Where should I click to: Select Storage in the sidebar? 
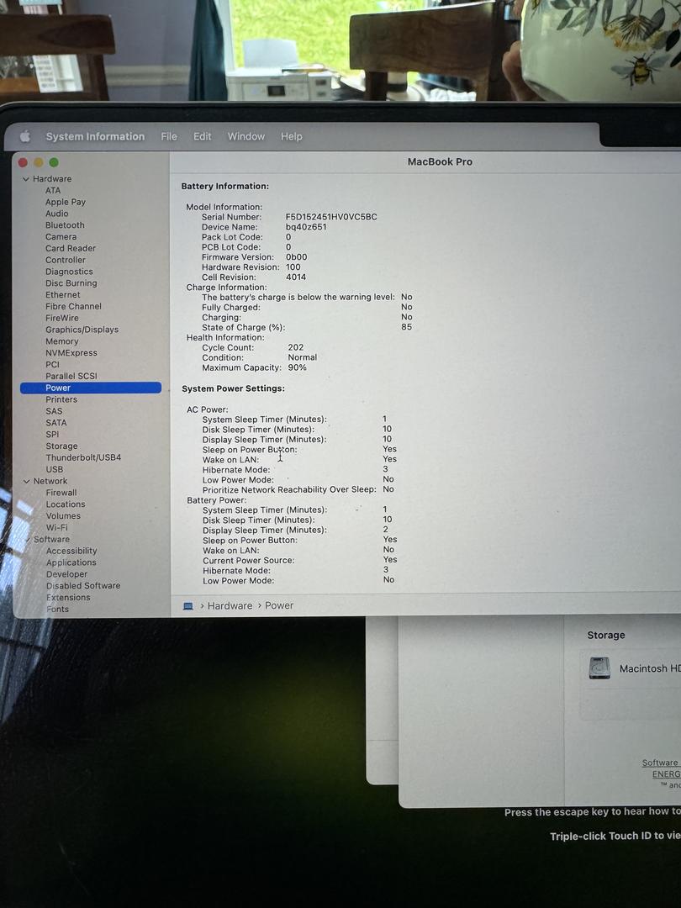pos(61,446)
